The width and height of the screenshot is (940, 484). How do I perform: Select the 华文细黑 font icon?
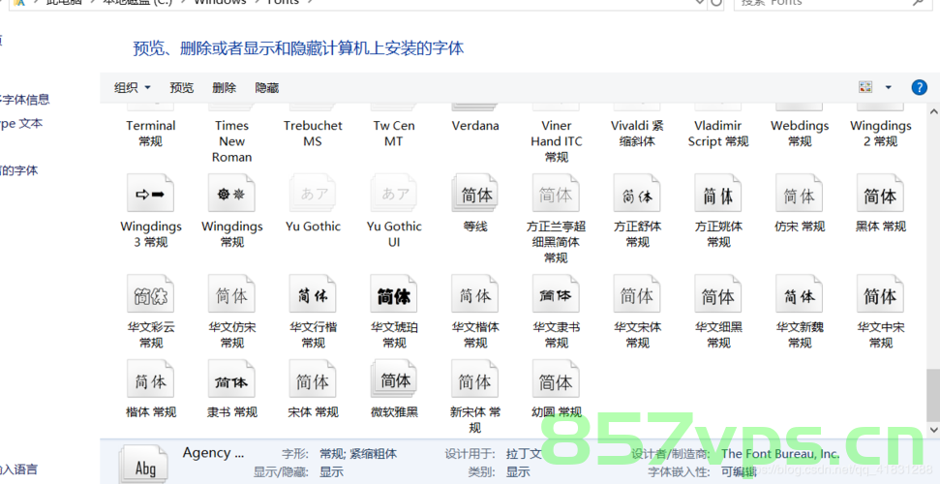tap(718, 294)
